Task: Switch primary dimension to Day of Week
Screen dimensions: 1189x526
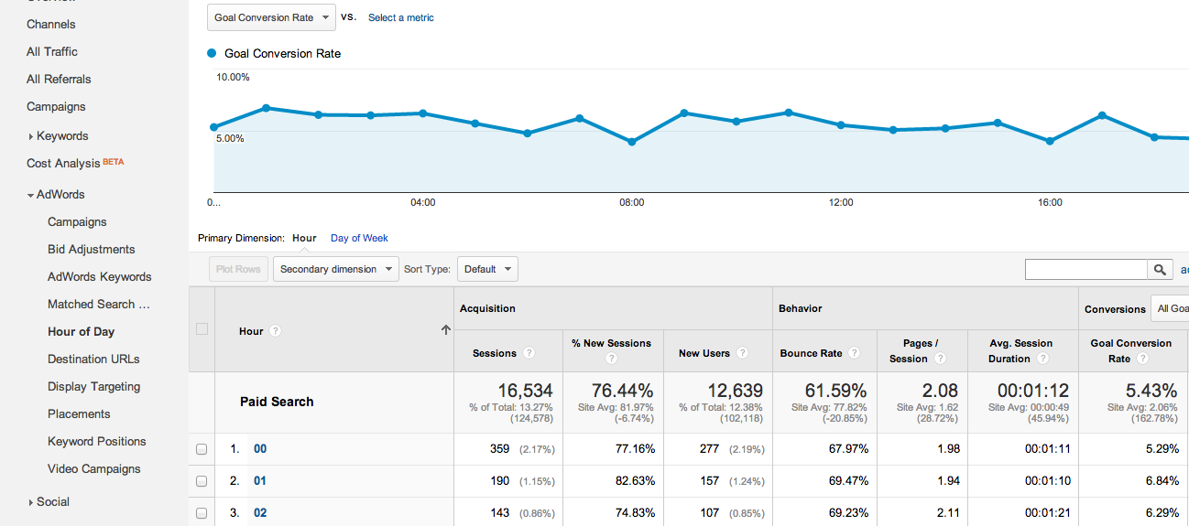Action: pyautogui.click(x=359, y=238)
